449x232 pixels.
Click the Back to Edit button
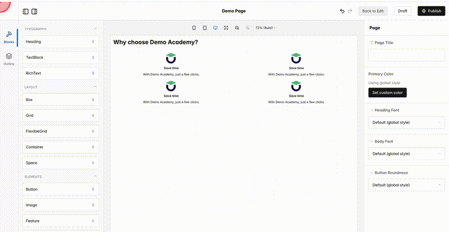tap(373, 11)
